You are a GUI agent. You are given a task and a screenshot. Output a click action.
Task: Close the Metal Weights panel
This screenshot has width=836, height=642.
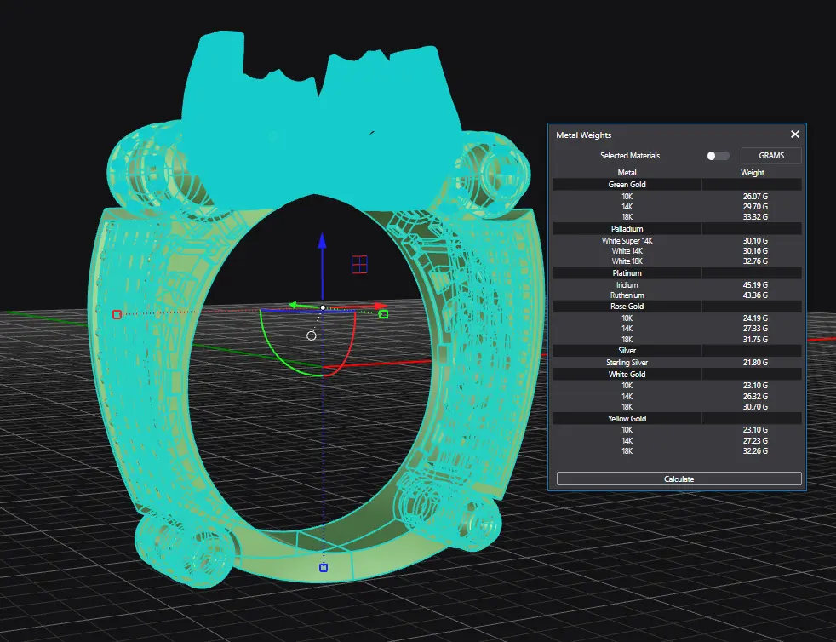click(795, 135)
